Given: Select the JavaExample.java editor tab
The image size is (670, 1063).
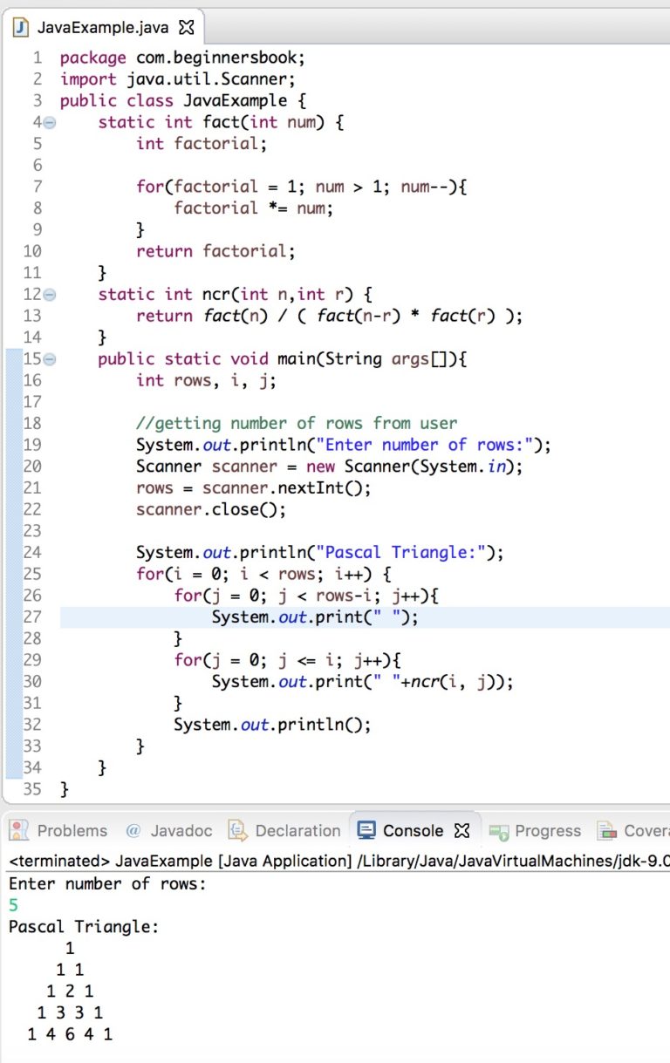Looking at the screenshot, I should tap(103, 27).
